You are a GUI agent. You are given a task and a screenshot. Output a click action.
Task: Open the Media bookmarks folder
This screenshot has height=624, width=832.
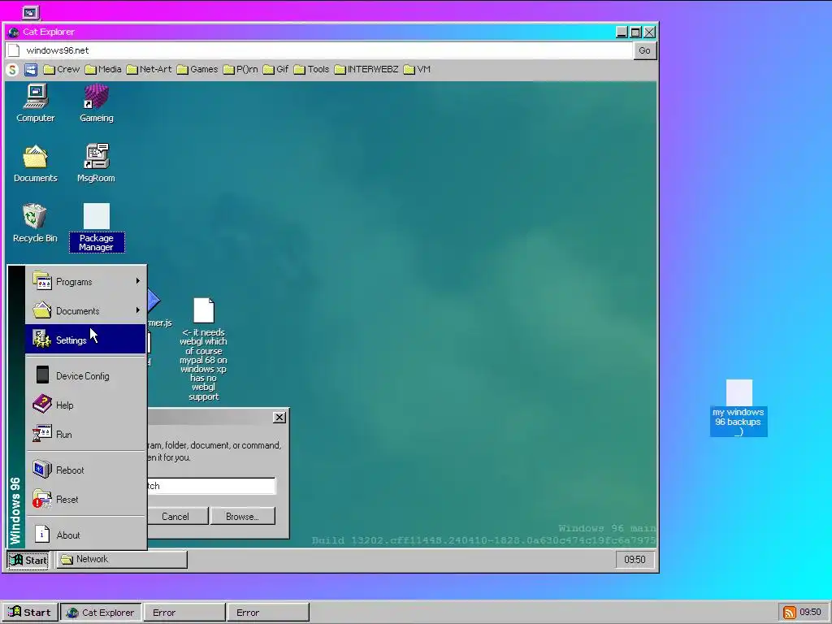point(103,70)
